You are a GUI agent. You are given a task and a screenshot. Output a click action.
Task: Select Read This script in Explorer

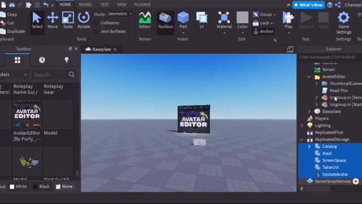pyautogui.click(x=338, y=91)
